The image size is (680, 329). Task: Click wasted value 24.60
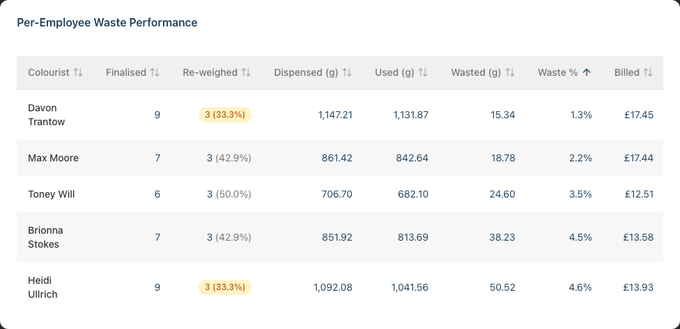point(502,194)
